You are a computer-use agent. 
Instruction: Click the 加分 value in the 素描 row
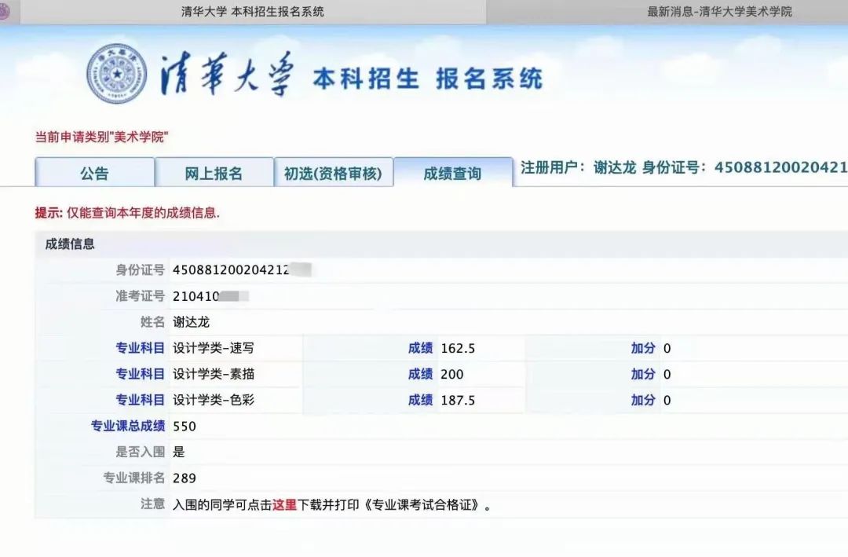[x=667, y=374]
